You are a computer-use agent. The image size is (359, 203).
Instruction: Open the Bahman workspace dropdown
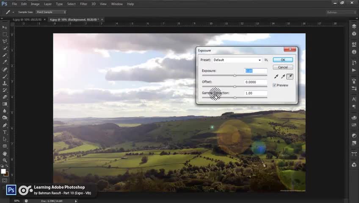[341, 12]
